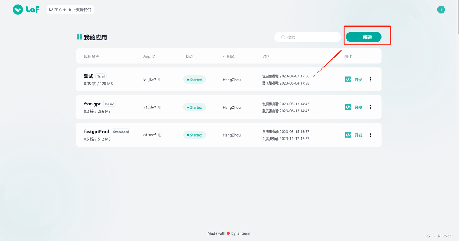The height and width of the screenshot is (241, 459).
Task: Create a new app with 新建
Action: click(364, 37)
